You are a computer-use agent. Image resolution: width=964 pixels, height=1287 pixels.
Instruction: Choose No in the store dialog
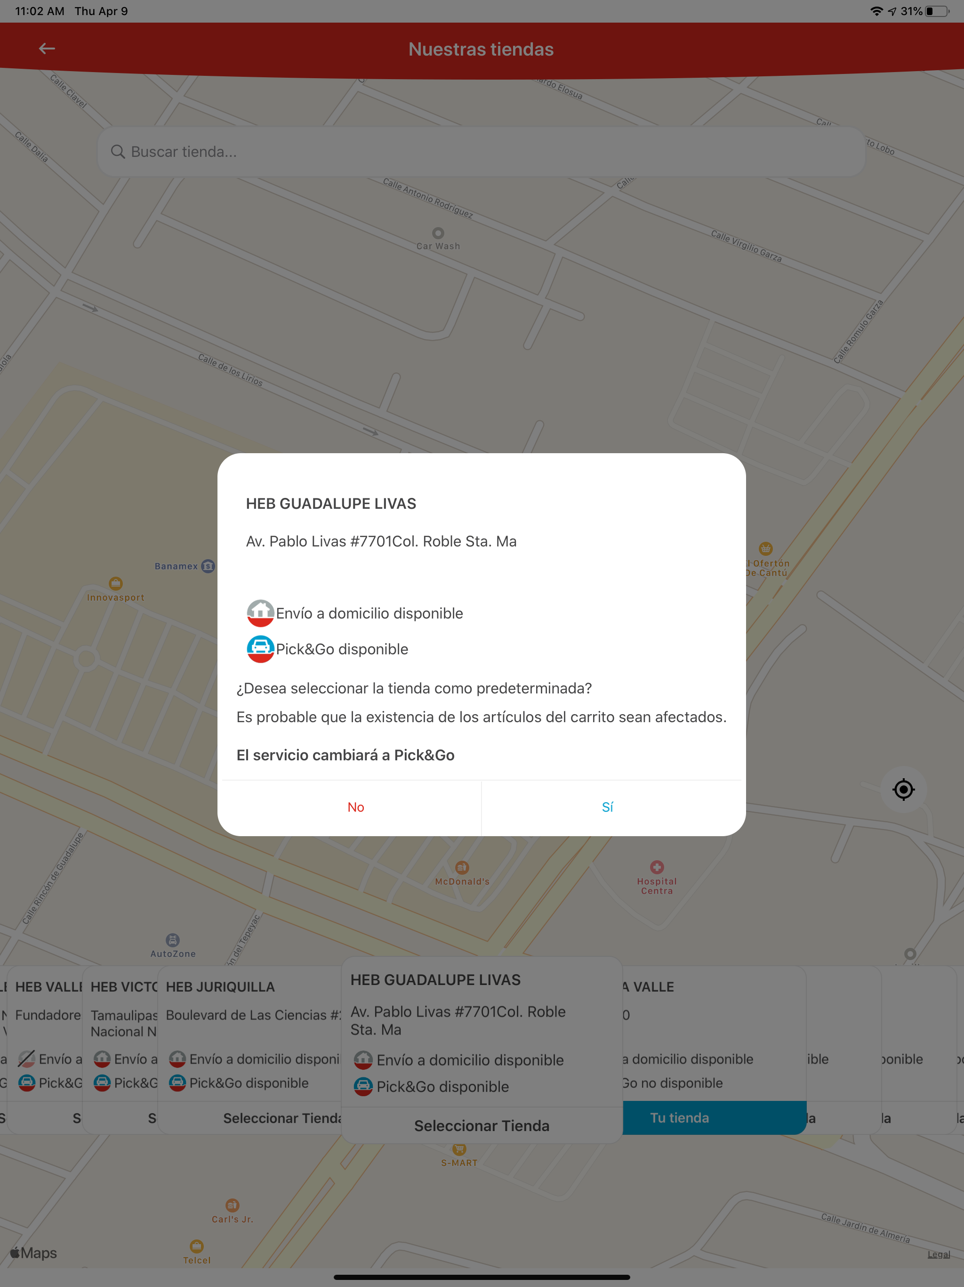(355, 807)
